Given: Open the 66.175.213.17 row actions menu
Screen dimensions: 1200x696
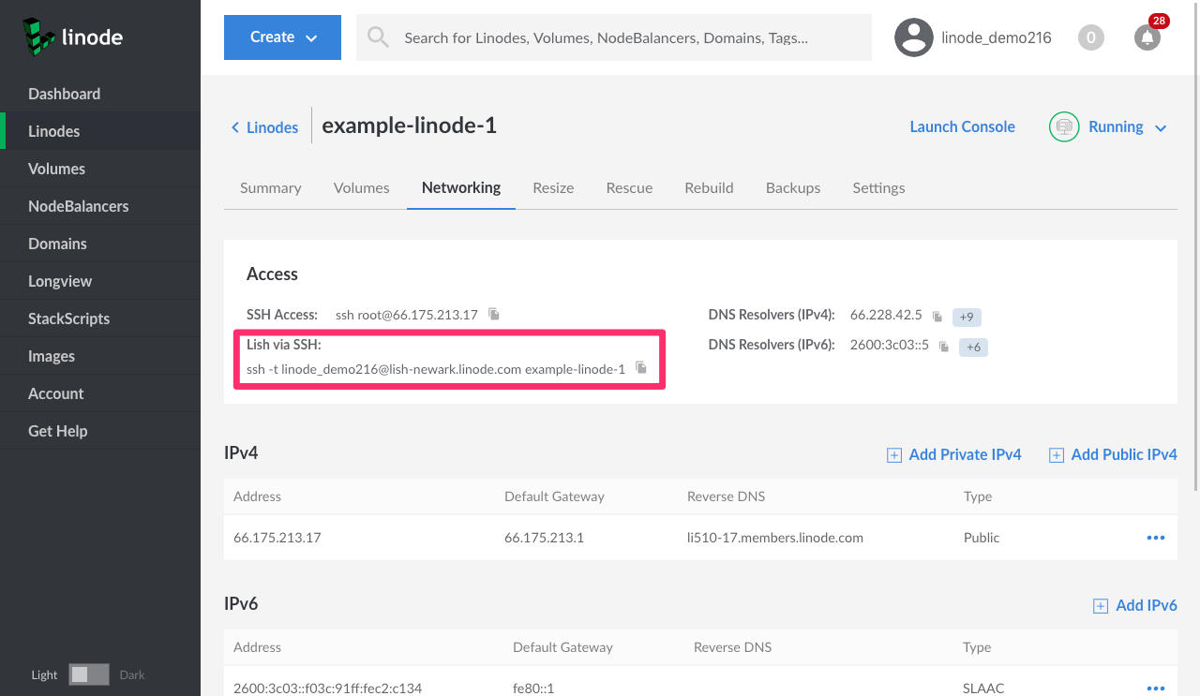Looking at the screenshot, I should (x=1155, y=538).
